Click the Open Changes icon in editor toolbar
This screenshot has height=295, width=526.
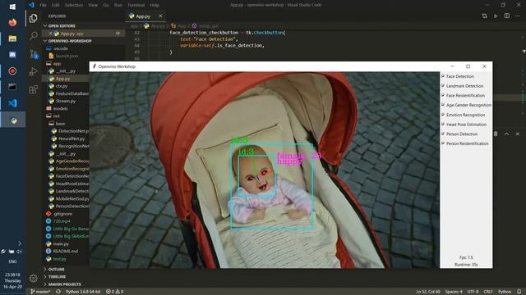click(484, 16)
